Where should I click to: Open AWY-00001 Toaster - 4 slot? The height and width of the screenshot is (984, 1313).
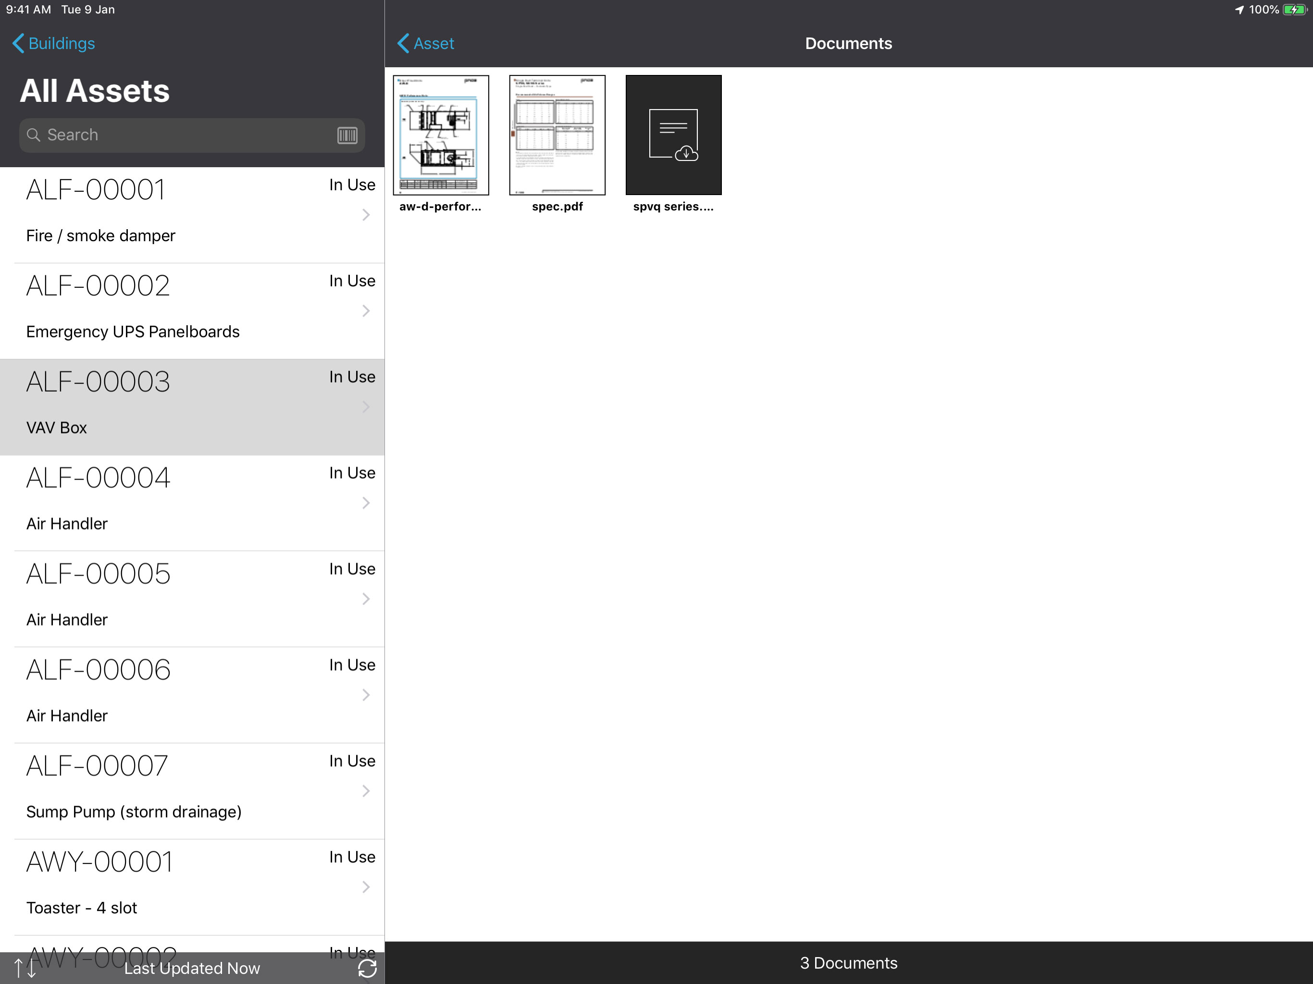coord(178,886)
